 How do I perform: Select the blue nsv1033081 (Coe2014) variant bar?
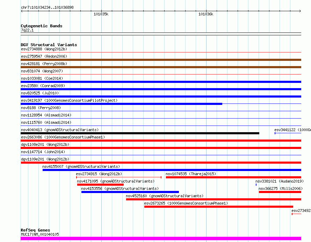point(161,82)
